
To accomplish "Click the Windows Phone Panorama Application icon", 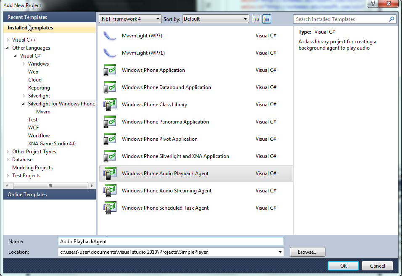I will (x=110, y=121).
